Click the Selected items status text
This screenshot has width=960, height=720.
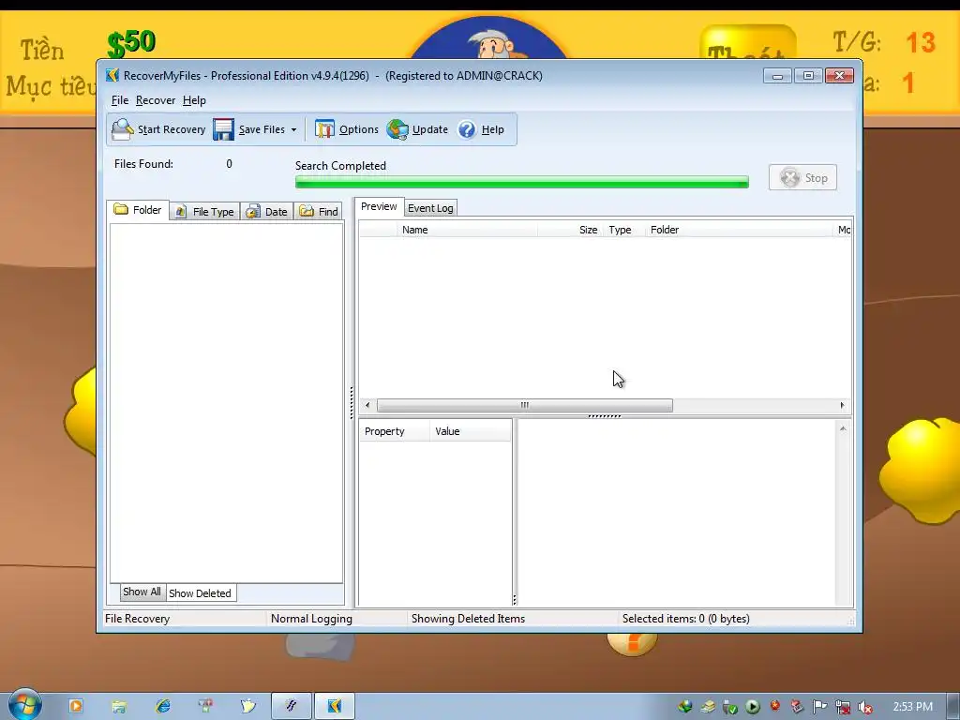coord(685,619)
